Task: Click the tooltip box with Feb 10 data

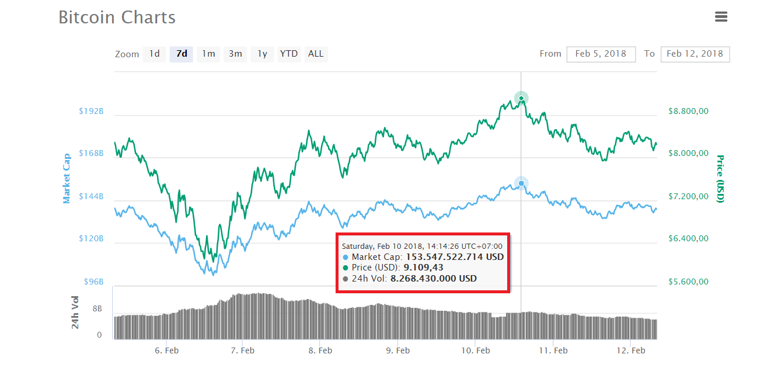Action: click(x=422, y=262)
